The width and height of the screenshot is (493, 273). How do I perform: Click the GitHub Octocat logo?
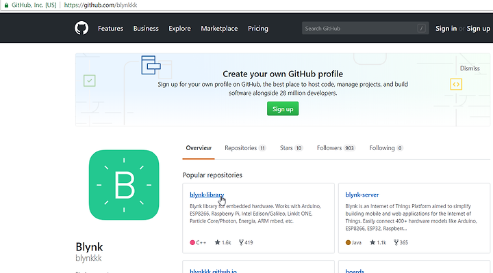pos(81,28)
